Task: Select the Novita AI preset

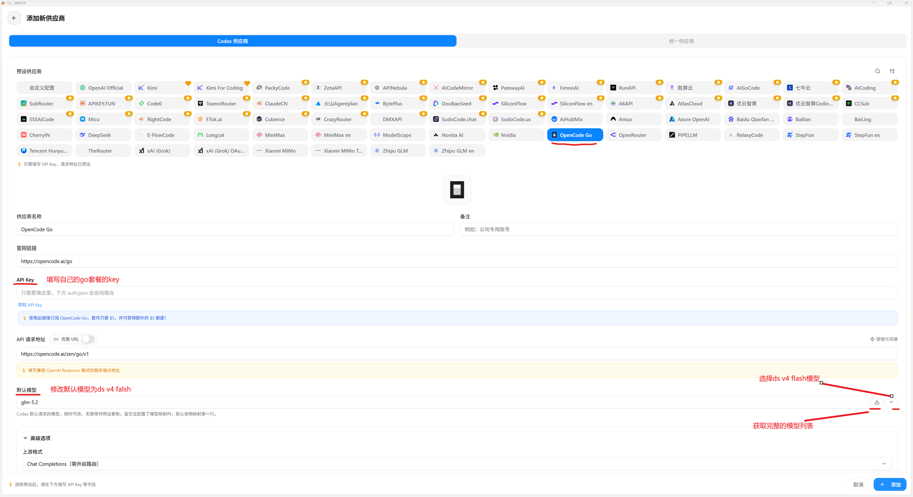Action: (457, 135)
